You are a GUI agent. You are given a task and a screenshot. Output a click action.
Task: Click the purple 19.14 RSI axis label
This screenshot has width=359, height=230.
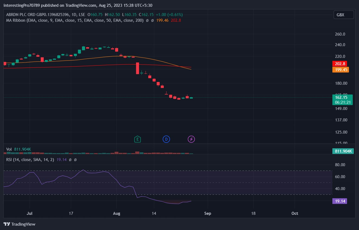339,201
